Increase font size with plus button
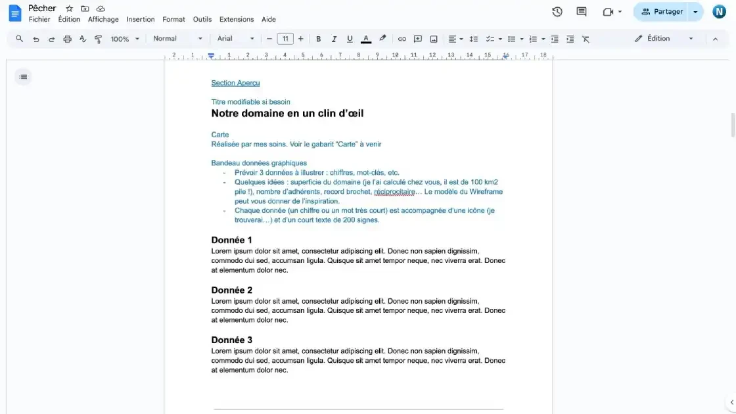The width and height of the screenshot is (736, 414). (301, 39)
